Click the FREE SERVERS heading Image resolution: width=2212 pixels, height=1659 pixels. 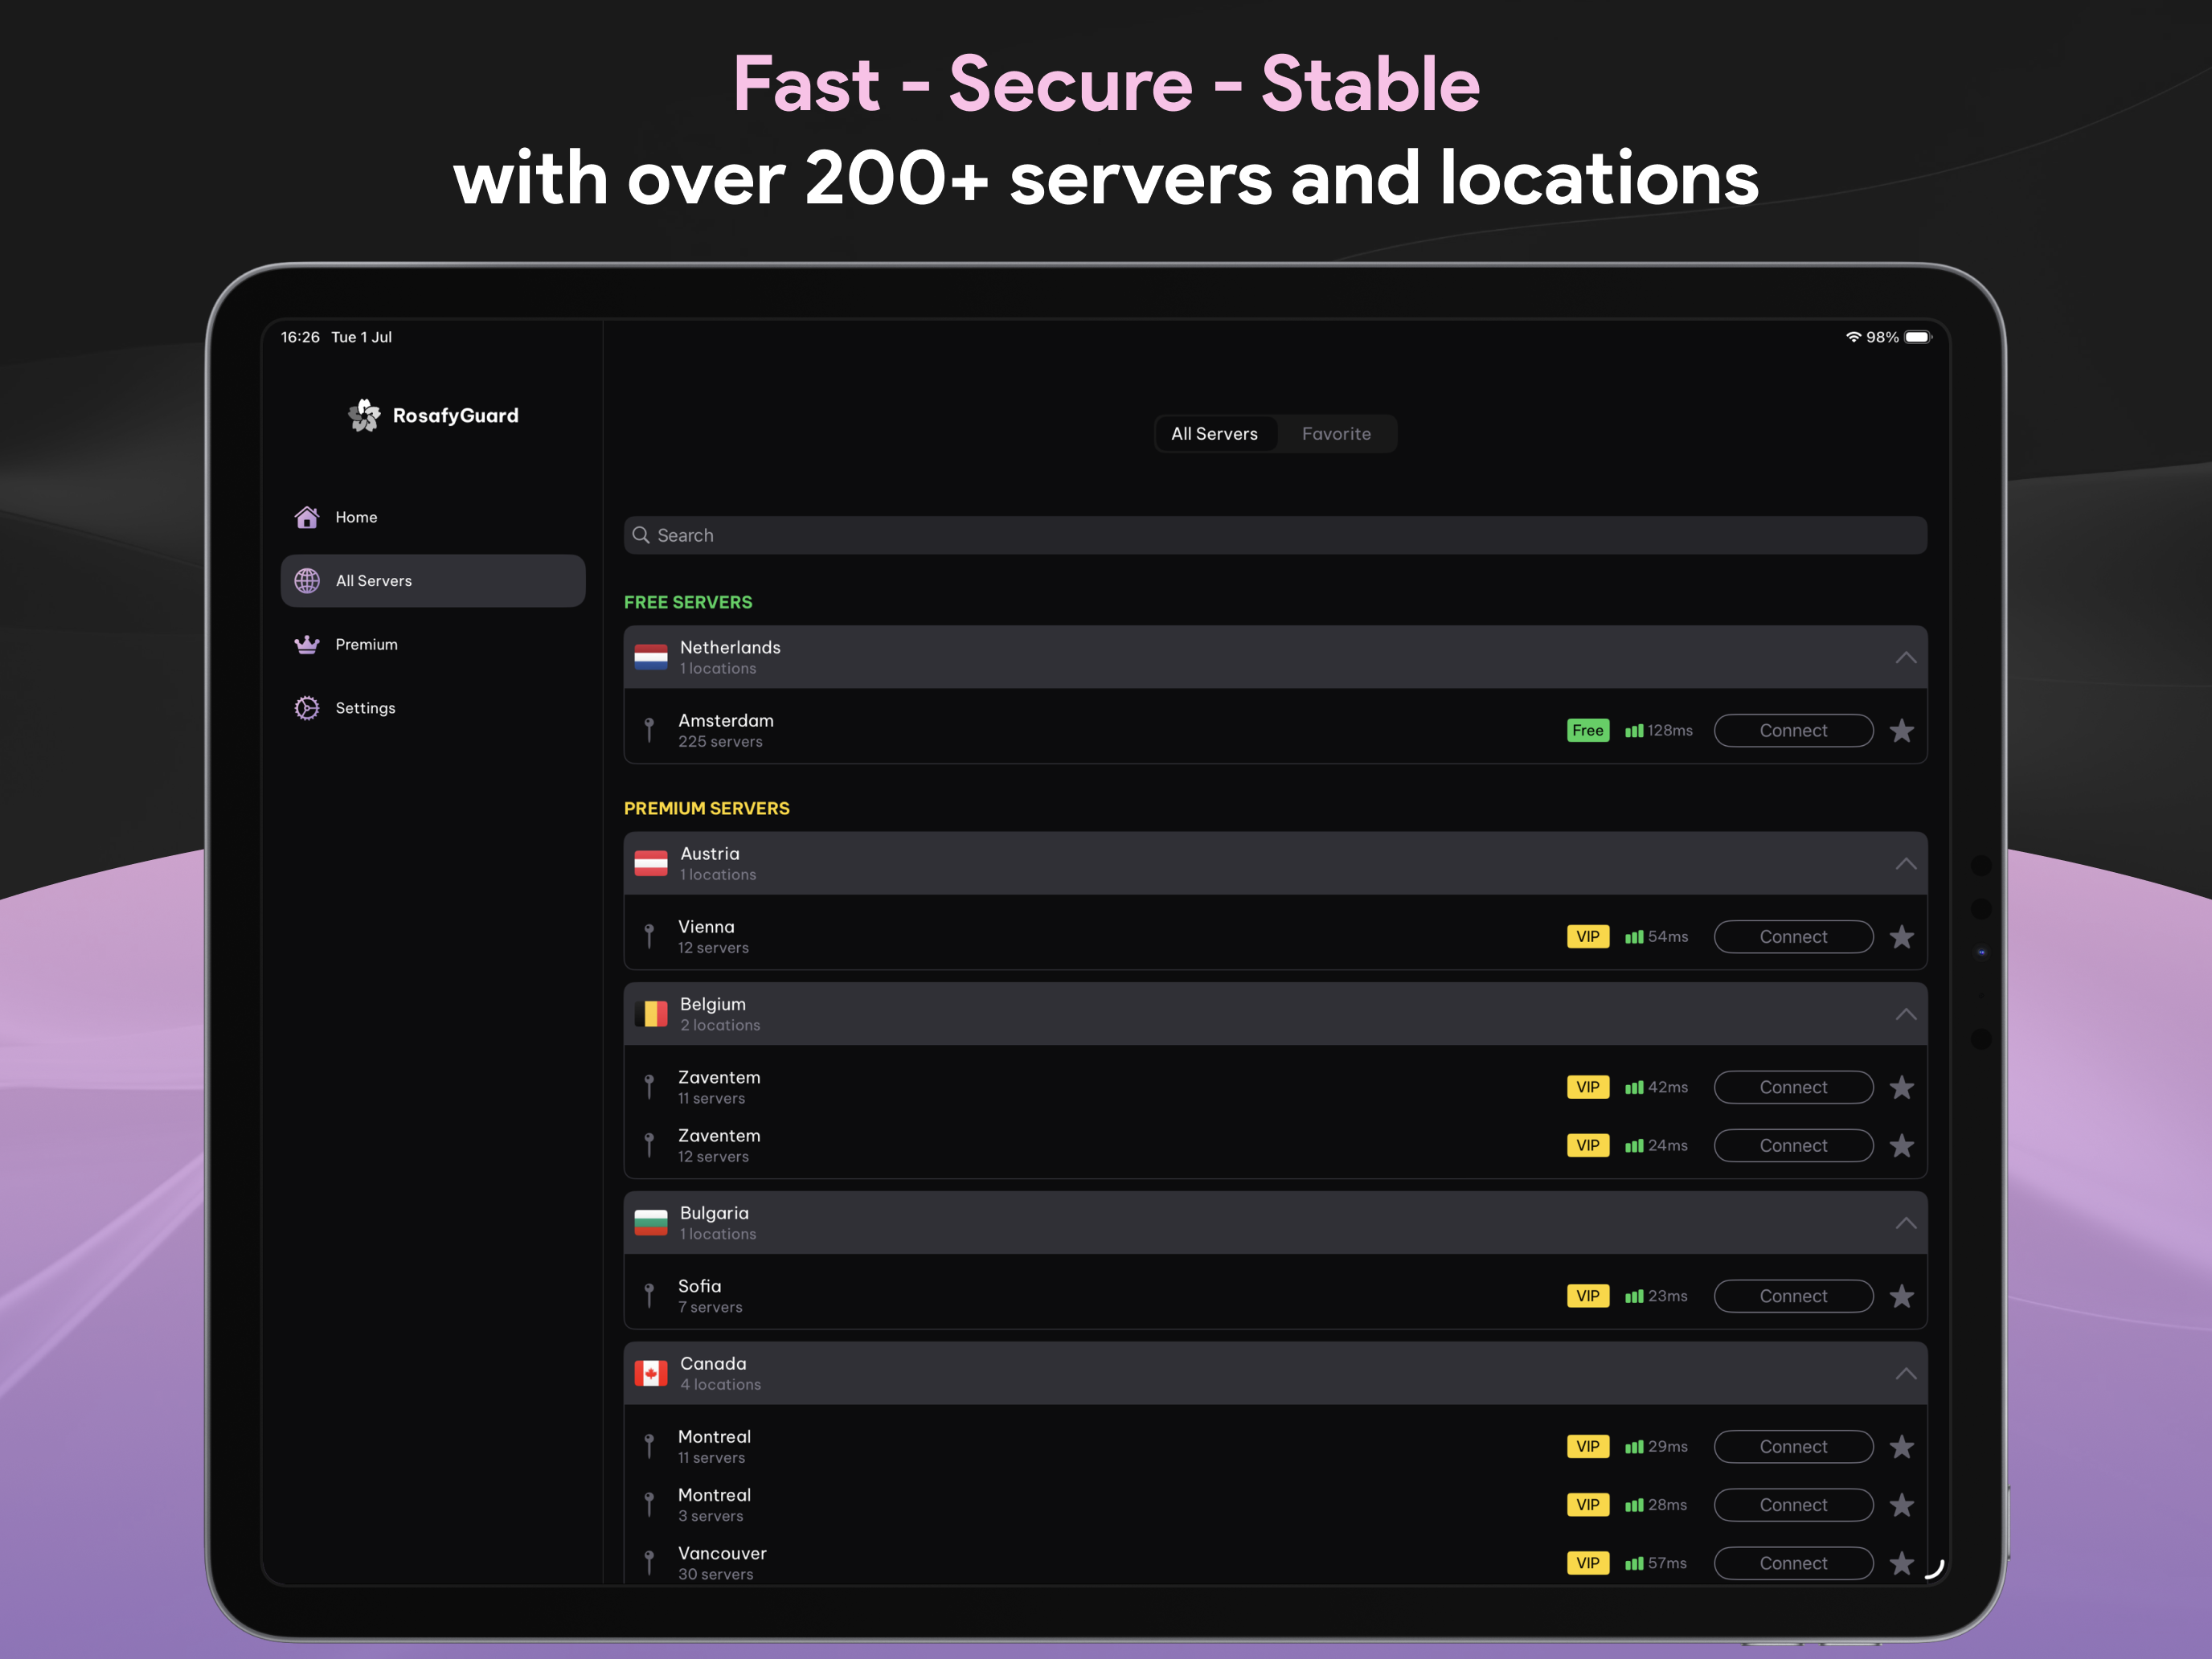688,602
